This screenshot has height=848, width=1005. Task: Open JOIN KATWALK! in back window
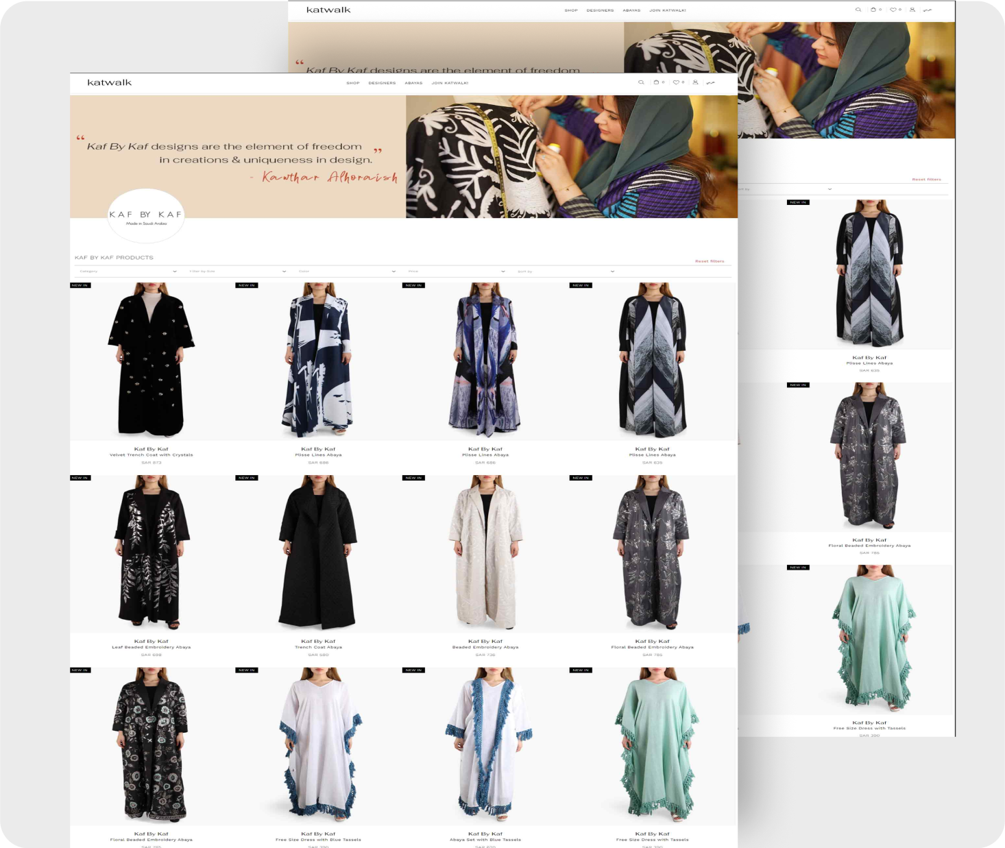click(x=668, y=10)
